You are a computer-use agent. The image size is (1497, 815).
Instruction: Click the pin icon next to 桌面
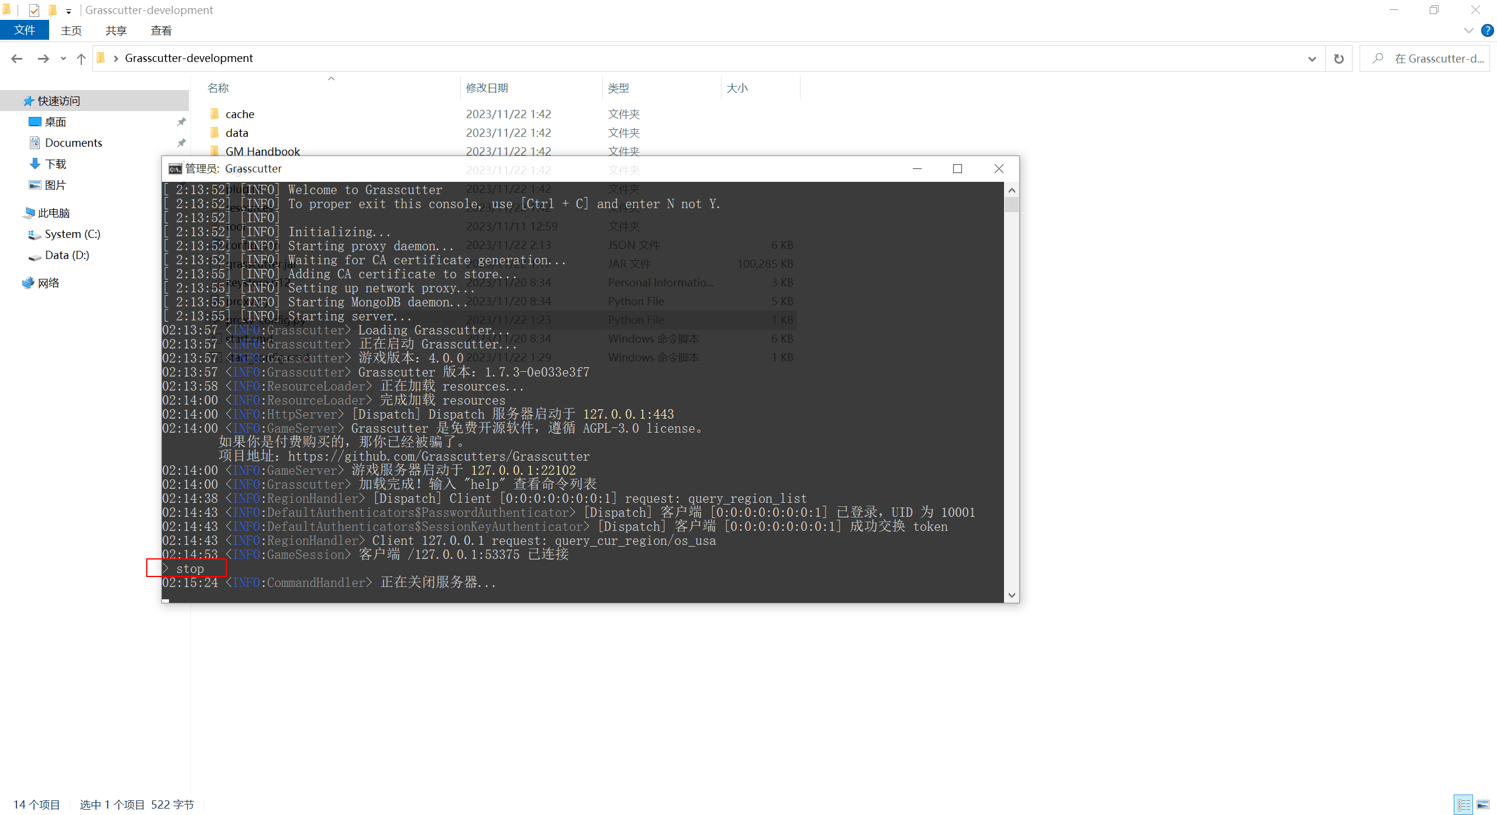pos(181,122)
